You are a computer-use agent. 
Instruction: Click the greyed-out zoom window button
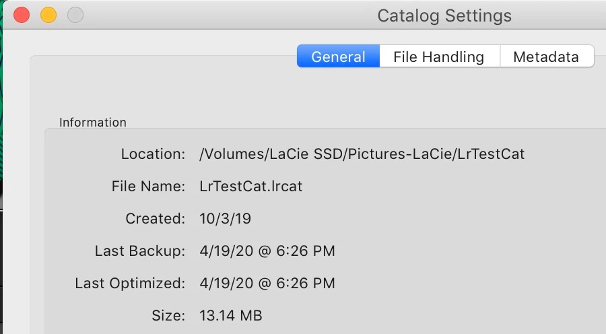tap(75, 15)
